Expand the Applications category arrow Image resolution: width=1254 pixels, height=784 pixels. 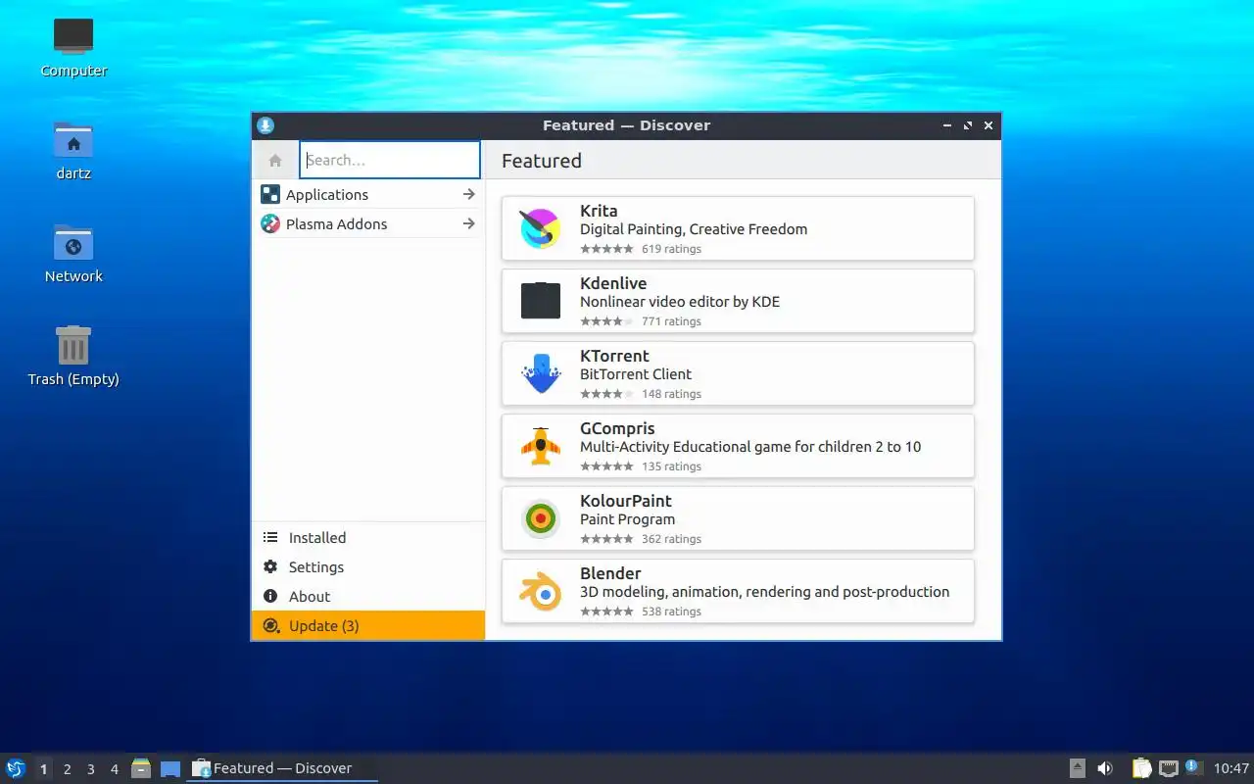469,194
